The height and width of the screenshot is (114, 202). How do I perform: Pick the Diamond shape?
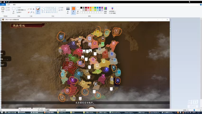pyautogui.click(x=45, y=10)
